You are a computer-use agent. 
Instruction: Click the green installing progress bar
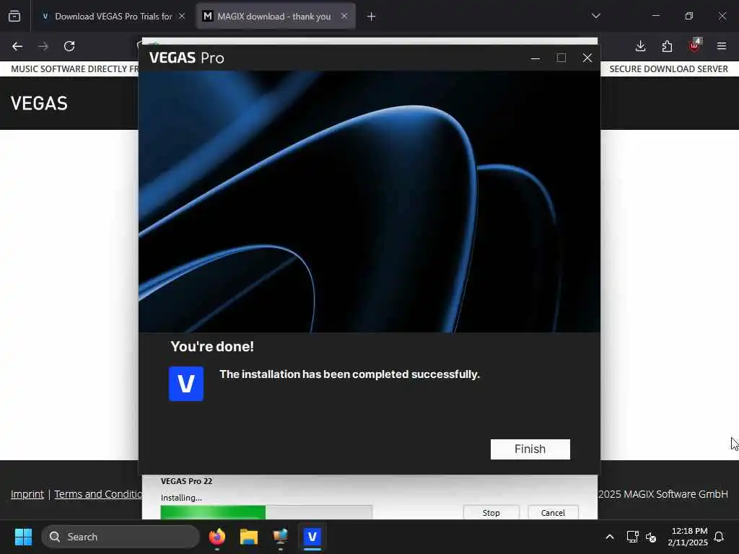[266, 512]
